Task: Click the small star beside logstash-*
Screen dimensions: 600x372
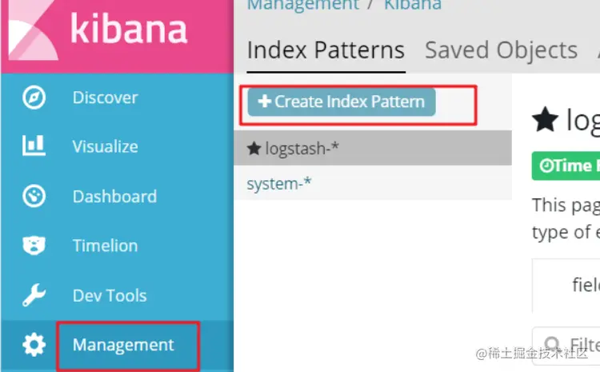Action: coord(254,148)
